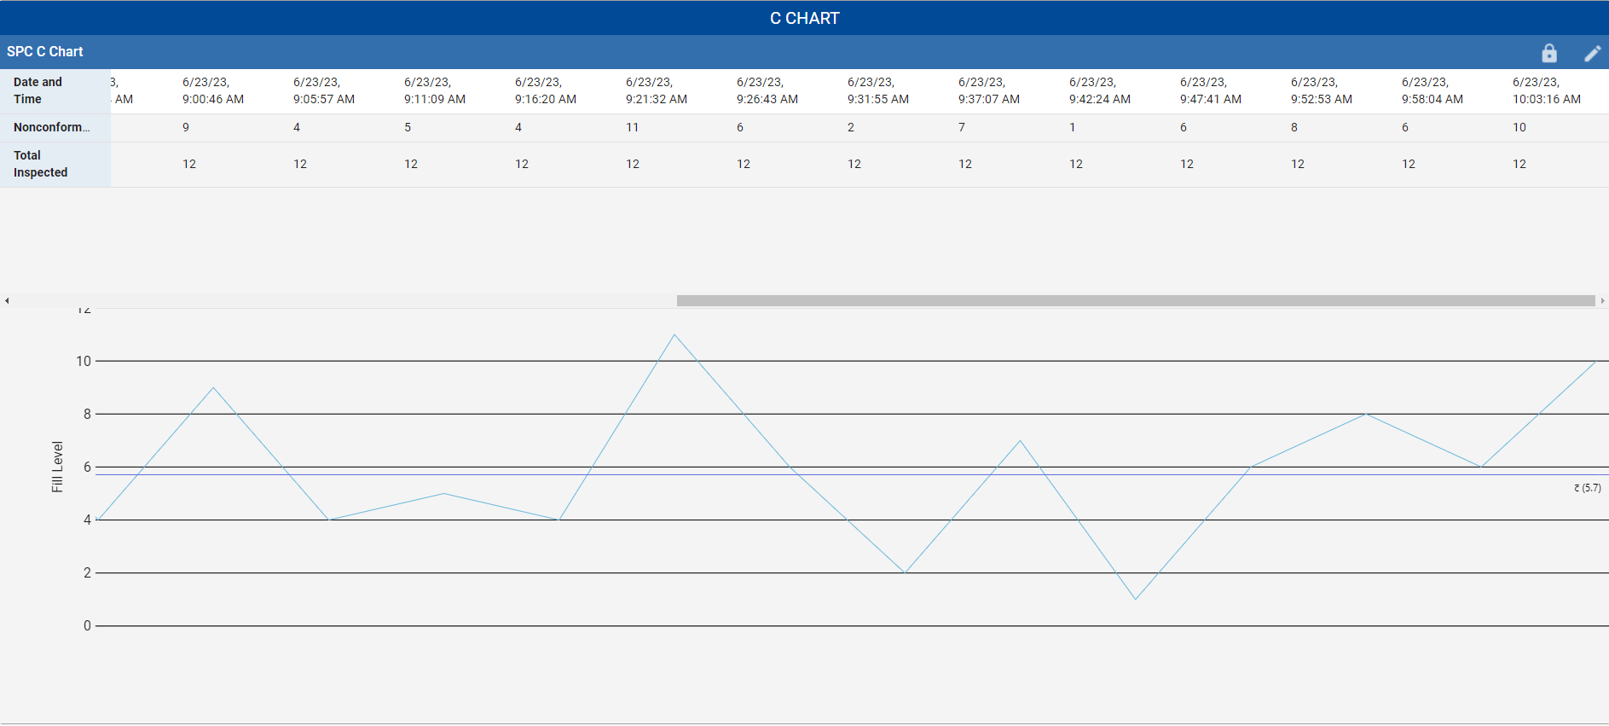Click the chart peak at value 11
The height and width of the screenshot is (726, 1609).
pyautogui.click(x=674, y=334)
